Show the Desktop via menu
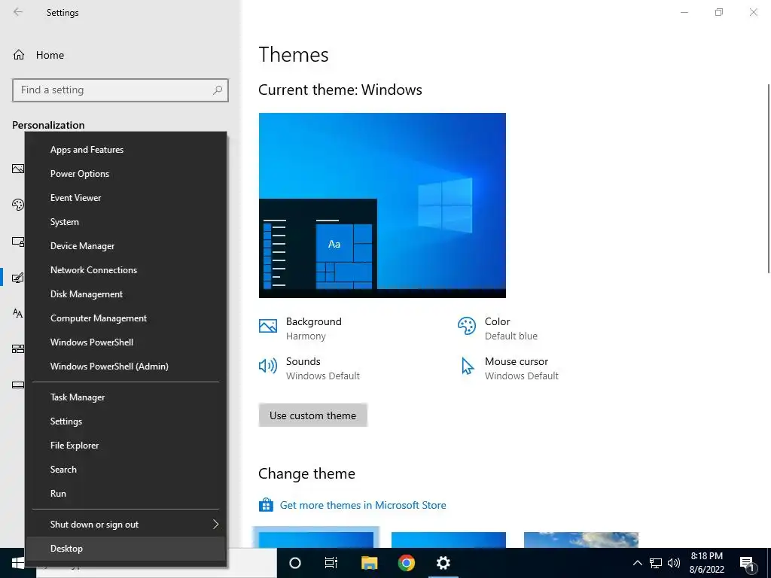 click(x=126, y=549)
